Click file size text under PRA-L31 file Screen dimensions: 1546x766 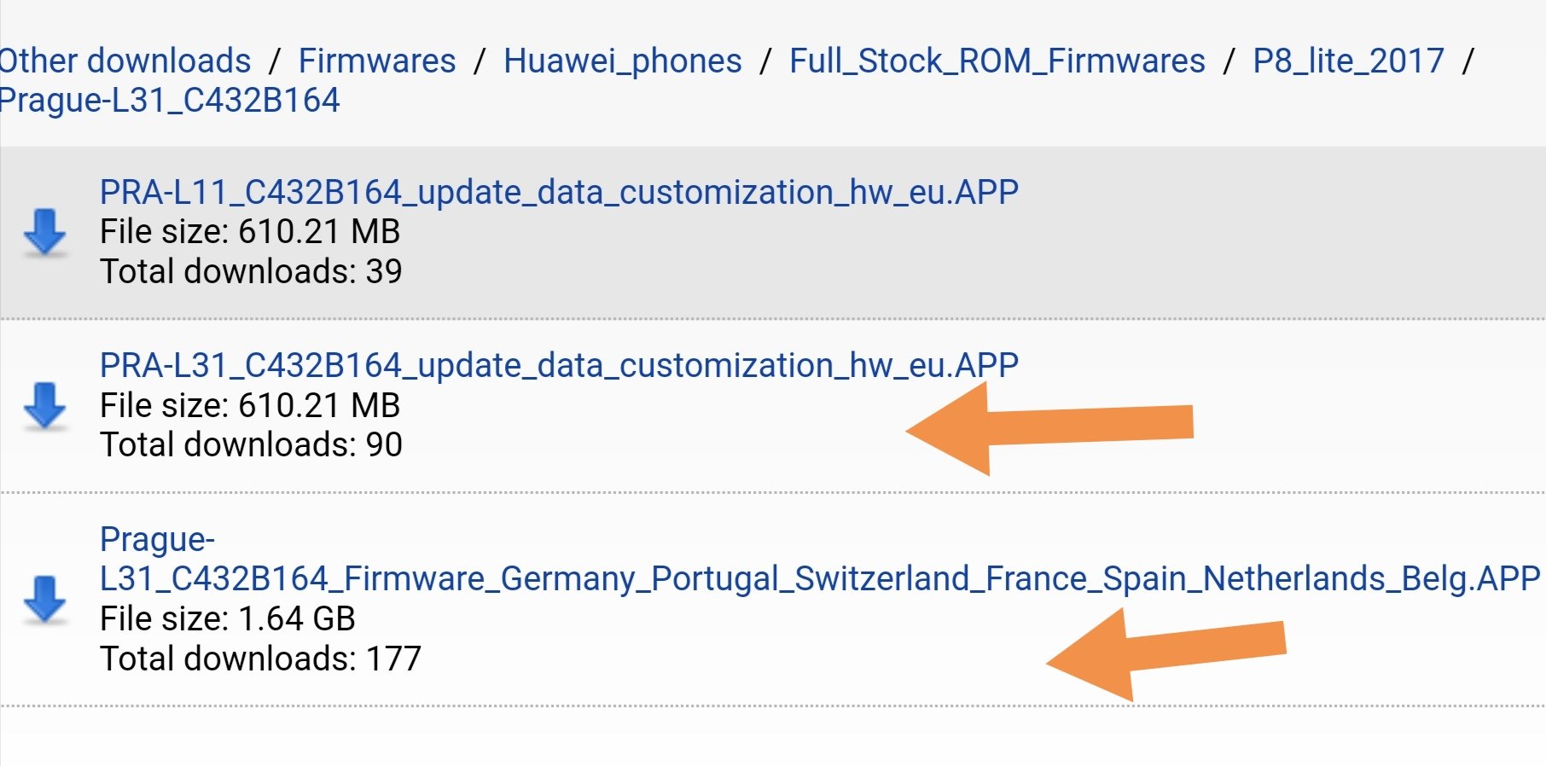[x=250, y=405]
